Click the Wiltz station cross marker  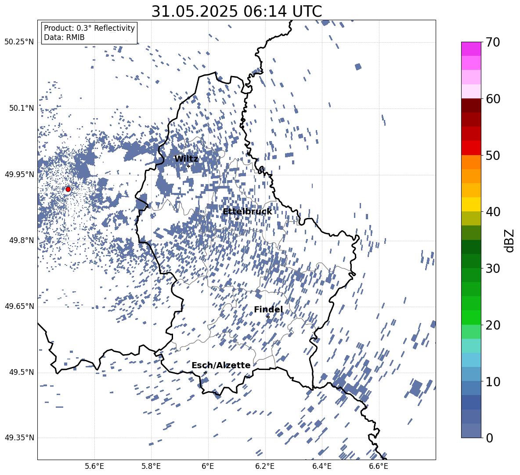coord(188,166)
